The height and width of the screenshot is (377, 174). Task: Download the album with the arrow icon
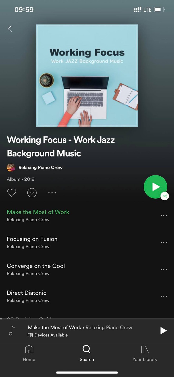32,193
